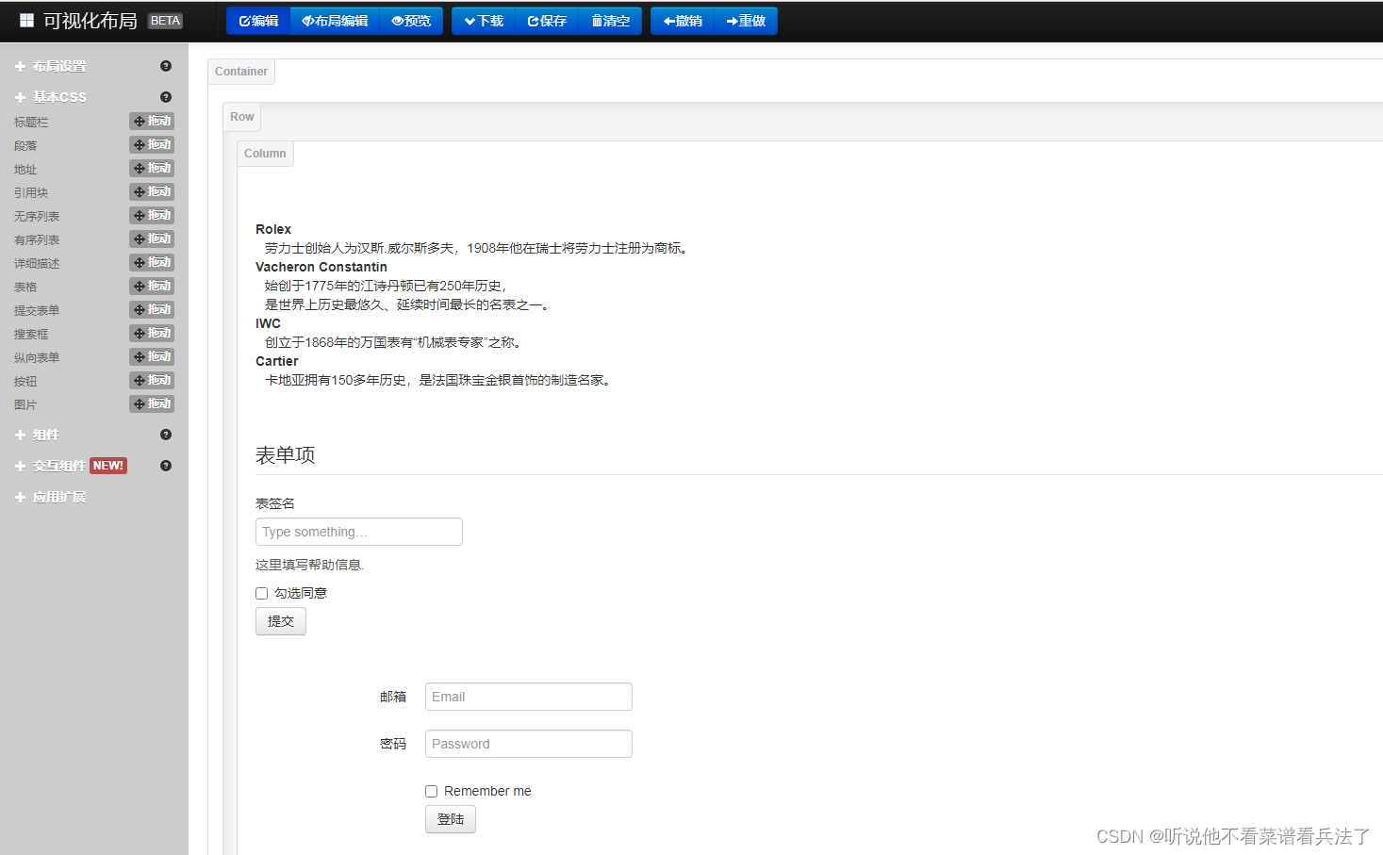The width and height of the screenshot is (1383, 855).
Task: Click the 引用块 sidebar item label
Action: coord(31,193)
